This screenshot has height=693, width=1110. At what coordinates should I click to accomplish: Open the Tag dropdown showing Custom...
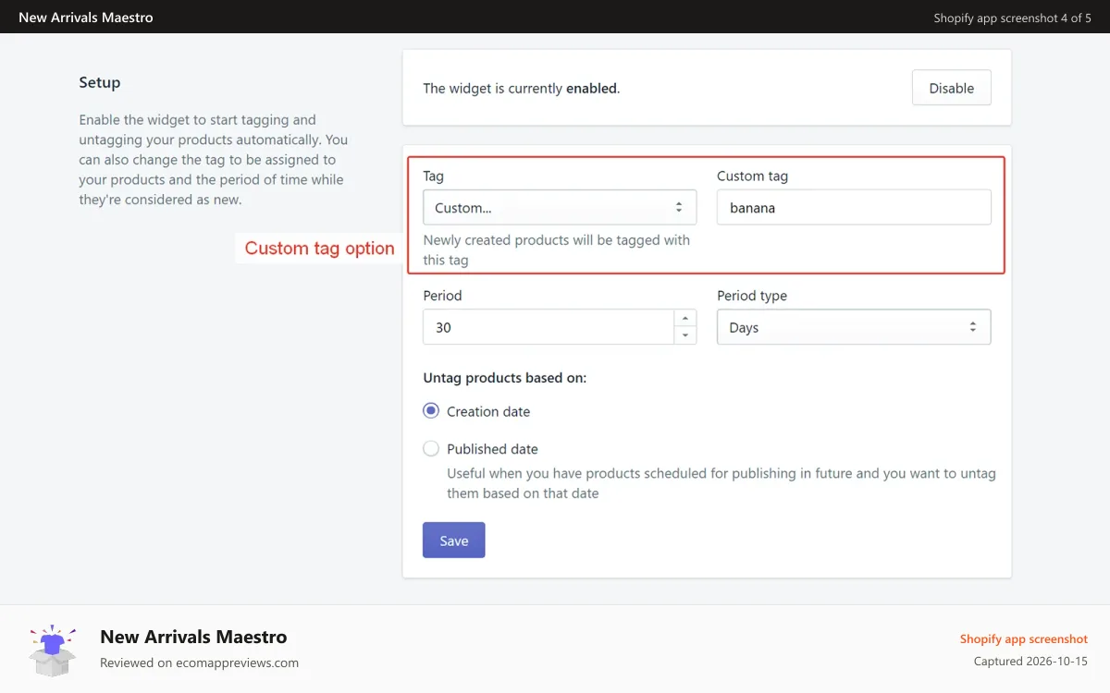[560, 208]
